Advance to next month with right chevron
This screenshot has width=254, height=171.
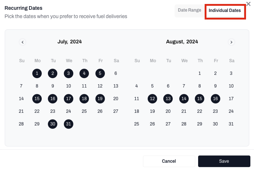pyautogui.click(x=232, y=42)
